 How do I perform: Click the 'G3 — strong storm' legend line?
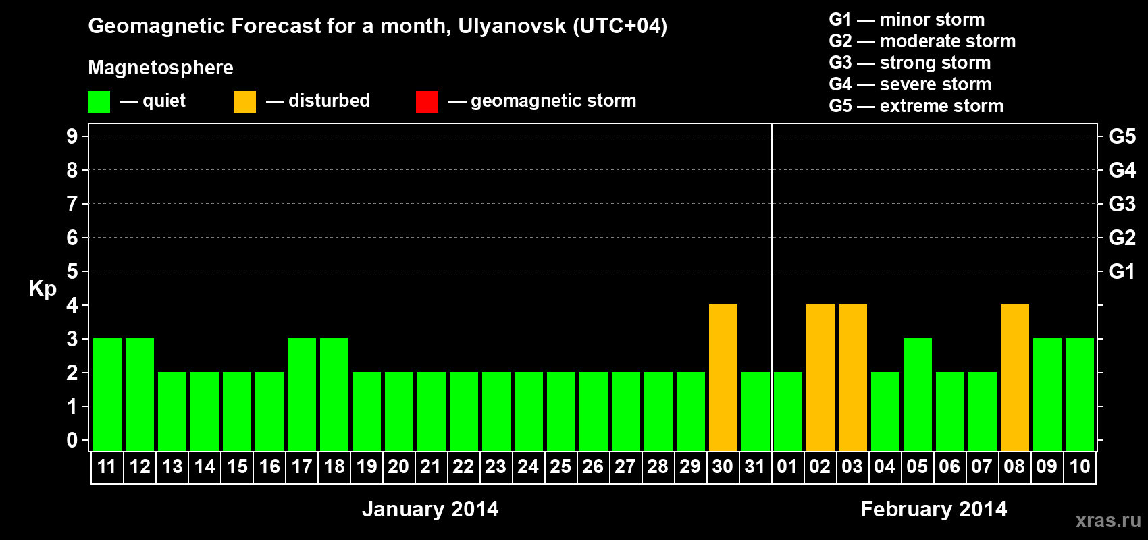910,63
